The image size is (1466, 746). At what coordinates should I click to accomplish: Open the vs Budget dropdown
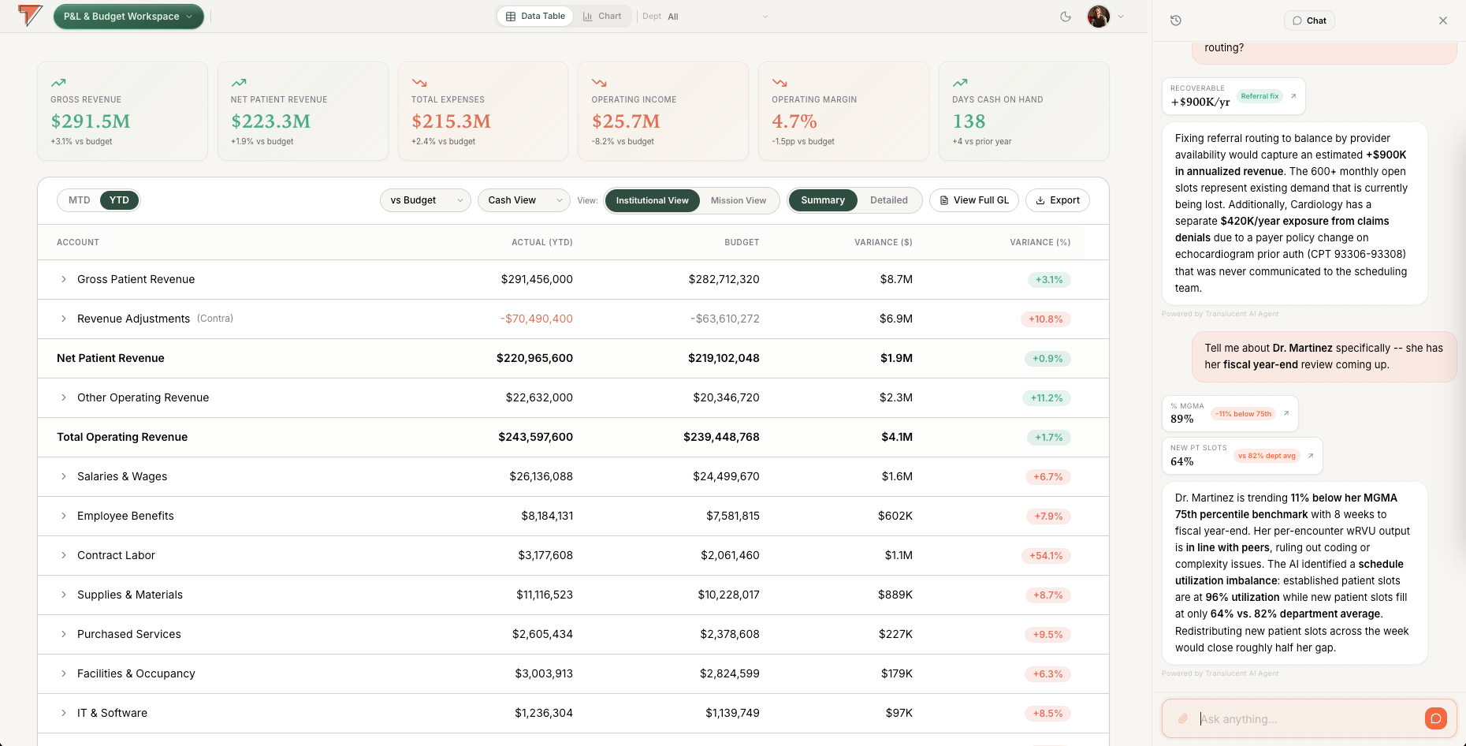(426, 200)
